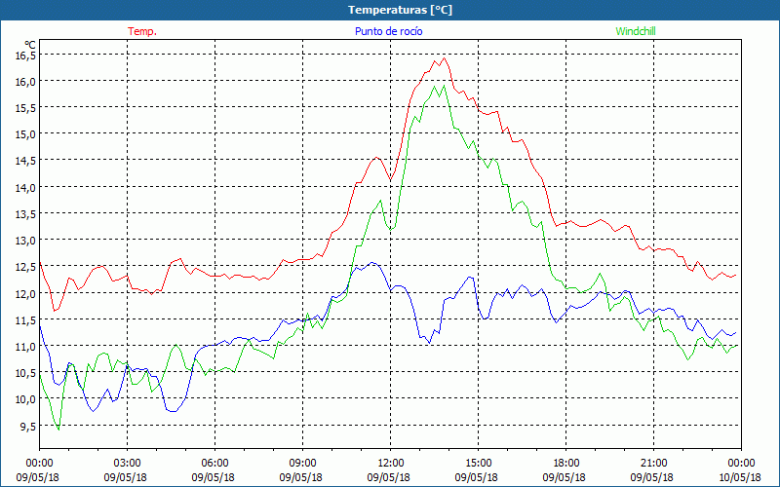Click the 15,0 y-axis value

pos(25,134)
